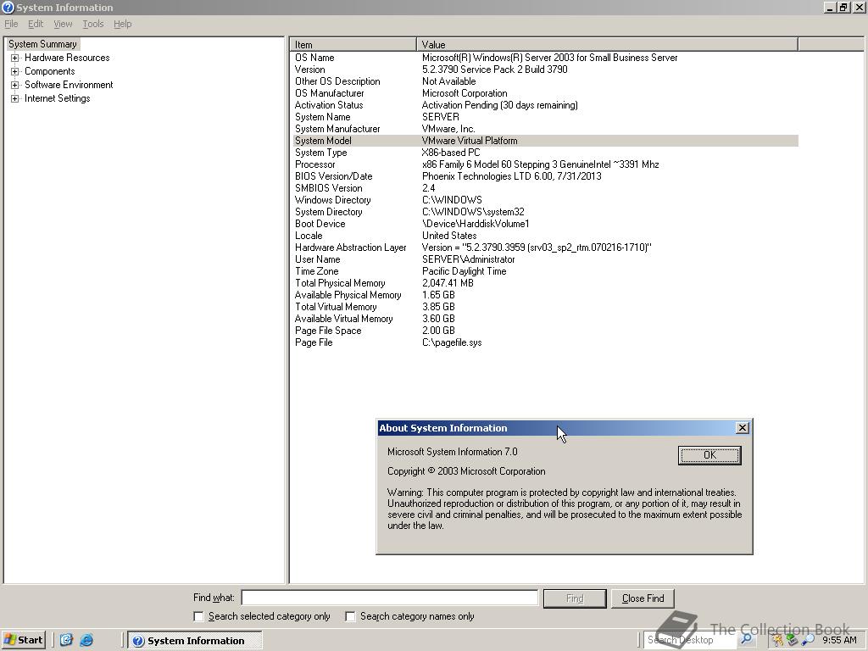Select the System Manufacturer row
The width and height of the screenshot is (868, 651).
coord(545,129)
